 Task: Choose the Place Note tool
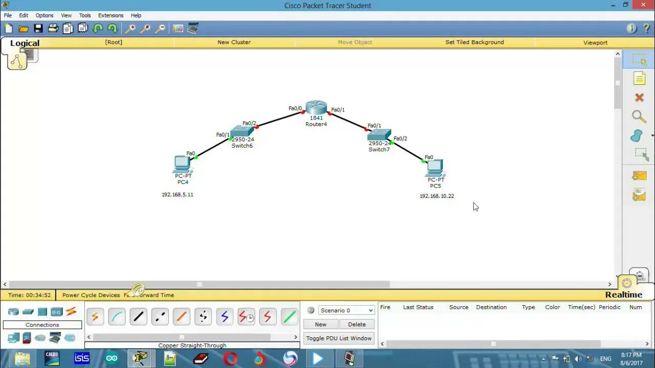[639, 78]
